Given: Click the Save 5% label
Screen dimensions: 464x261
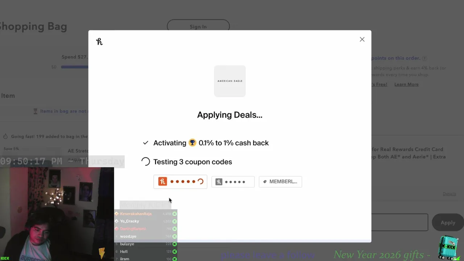Looking at the screenshot, I should point(11,149).
